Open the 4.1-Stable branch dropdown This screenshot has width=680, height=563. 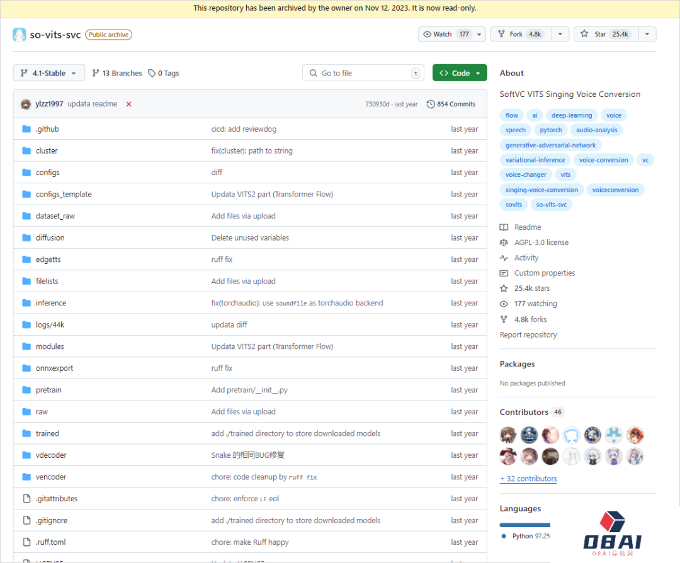coord(48,73)
